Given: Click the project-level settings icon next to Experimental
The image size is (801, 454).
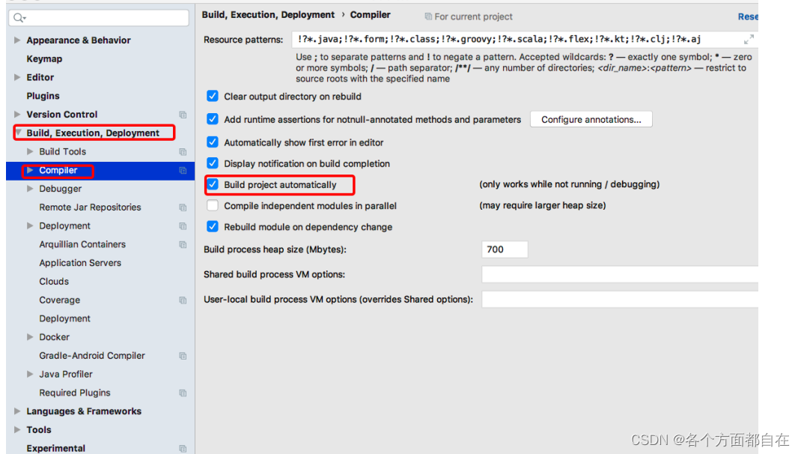Looking at the screenshot, I should 183,448.
